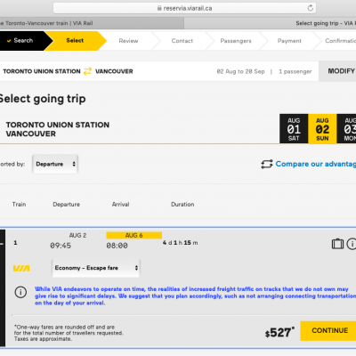Viewport: 356px width, 356px height.
Task: Click the MODIFY button
Action: [x=337, y=71]
